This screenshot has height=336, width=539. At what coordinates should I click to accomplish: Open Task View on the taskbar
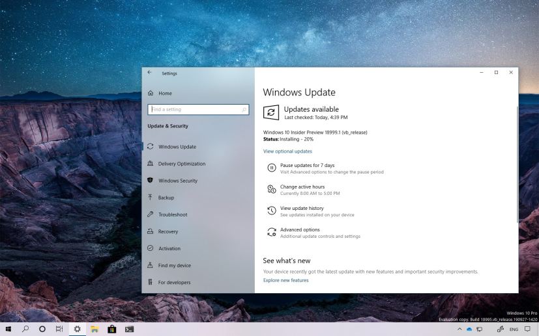pyautogui.click(x=59, y=329)
